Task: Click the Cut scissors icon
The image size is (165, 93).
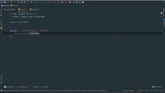Action: [19, 2]
